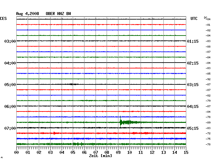212x161 pixels.
Task: Select minute tick label "02" on the x-axis
Action: click(39, 153)
